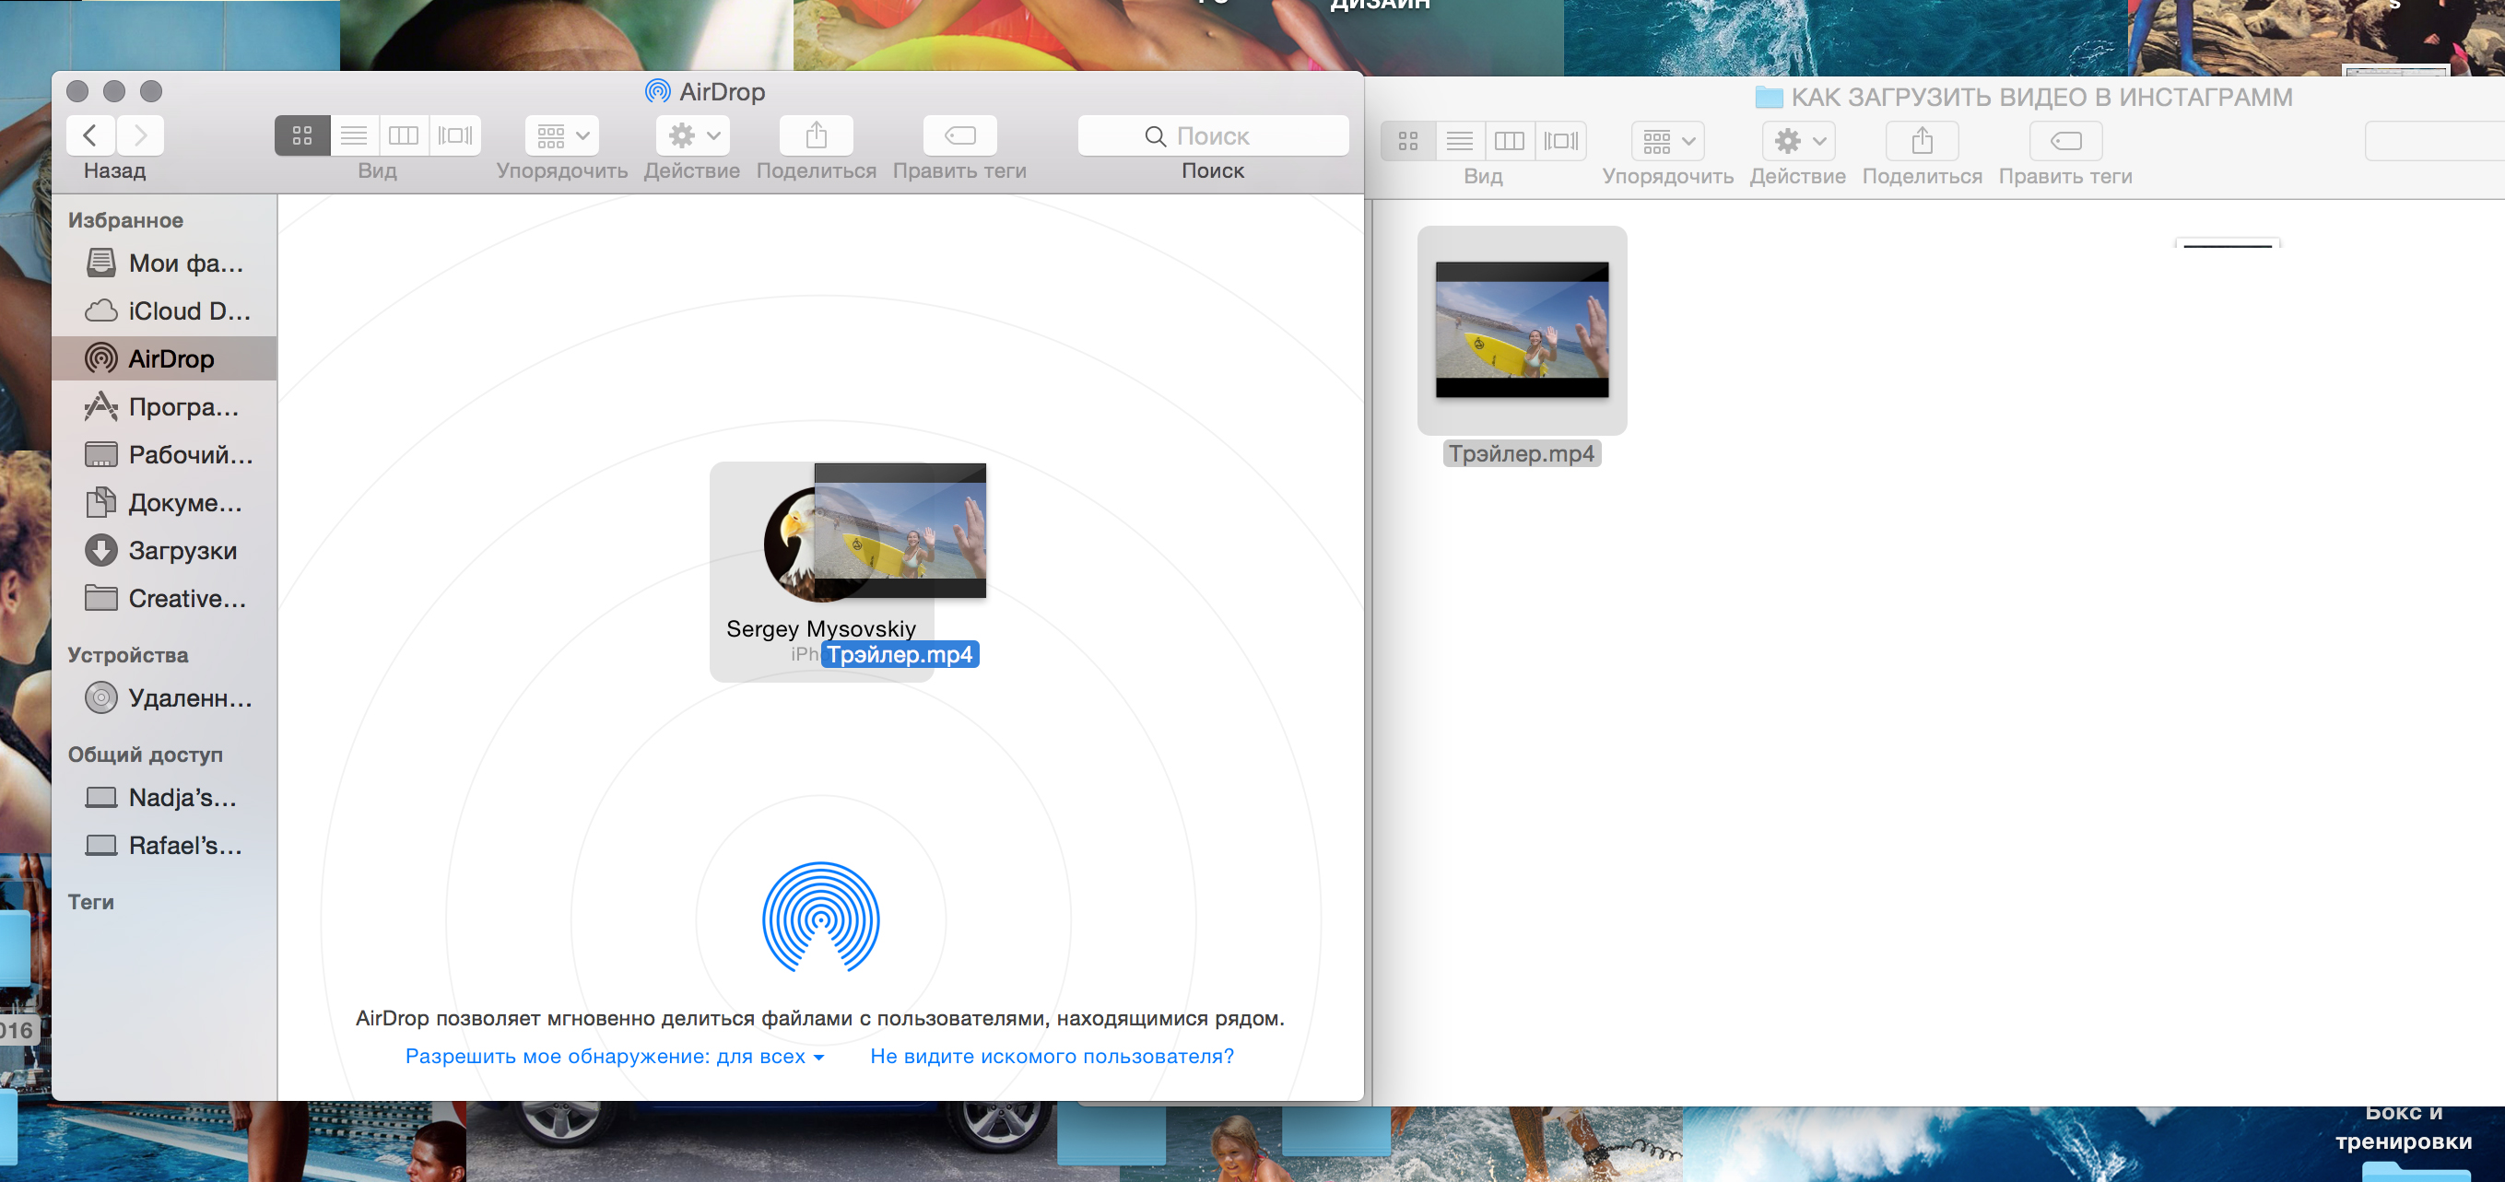Switch AirDrop window to column view

404,135
